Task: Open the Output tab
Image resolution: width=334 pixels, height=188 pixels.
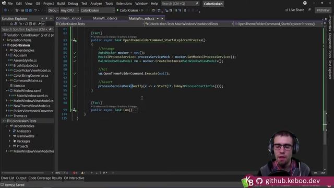Action: coord(21,178)
